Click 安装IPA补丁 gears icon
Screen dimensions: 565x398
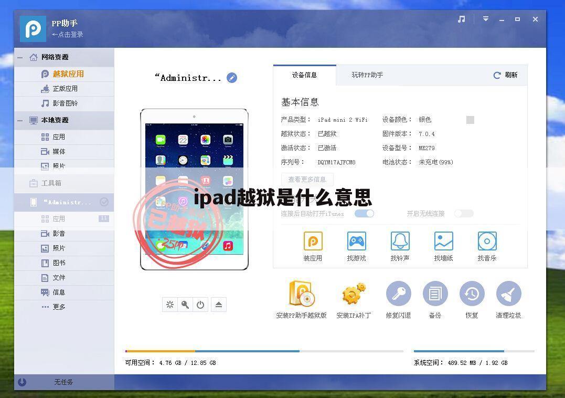click(354, 294)
